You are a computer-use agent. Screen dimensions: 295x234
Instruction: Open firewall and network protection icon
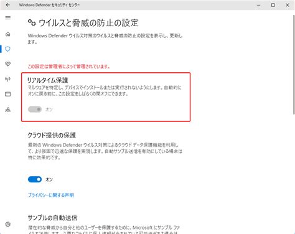coord(8,79)
